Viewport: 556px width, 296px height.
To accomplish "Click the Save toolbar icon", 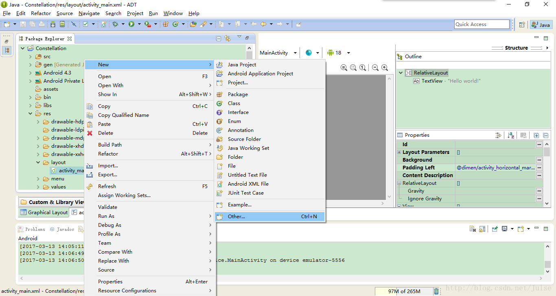I will pos(23,24).
